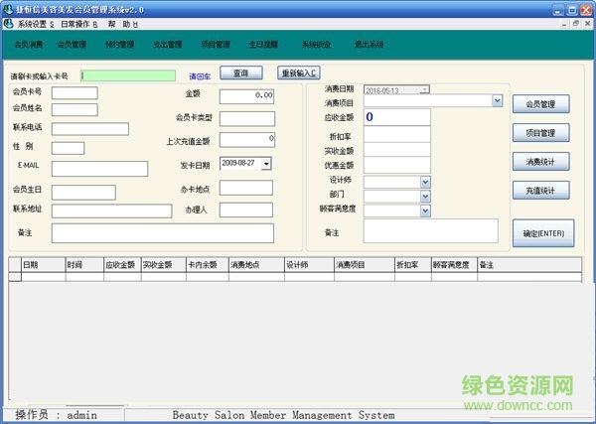Select 会员消费 in the green toolbar

tap(29, 45)
